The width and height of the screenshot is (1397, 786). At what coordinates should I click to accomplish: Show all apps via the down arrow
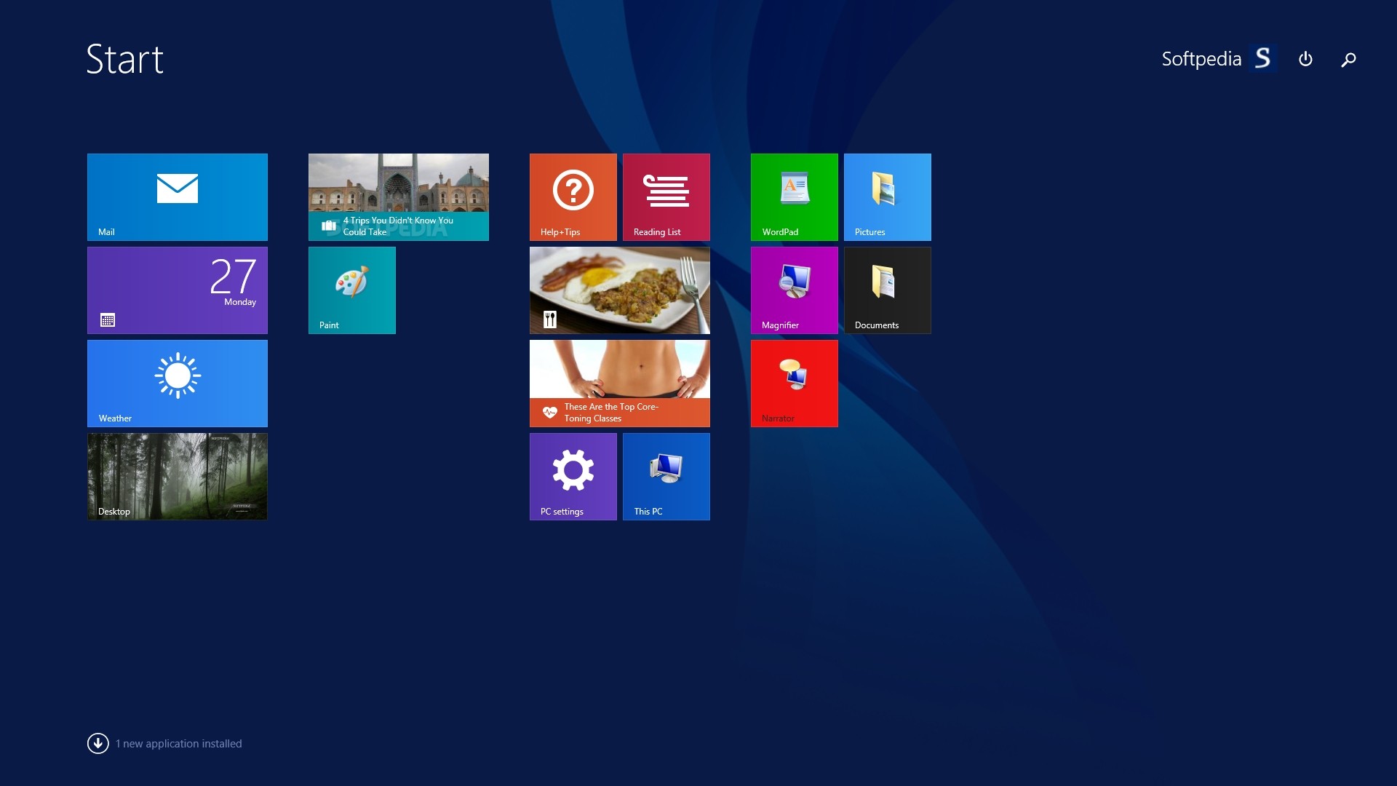(98, 743)
